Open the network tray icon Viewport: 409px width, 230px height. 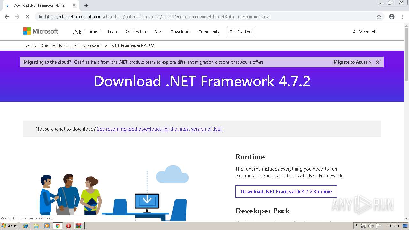pos(363,226)
